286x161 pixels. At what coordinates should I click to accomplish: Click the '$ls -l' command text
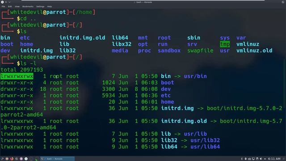tap(26, 64)
